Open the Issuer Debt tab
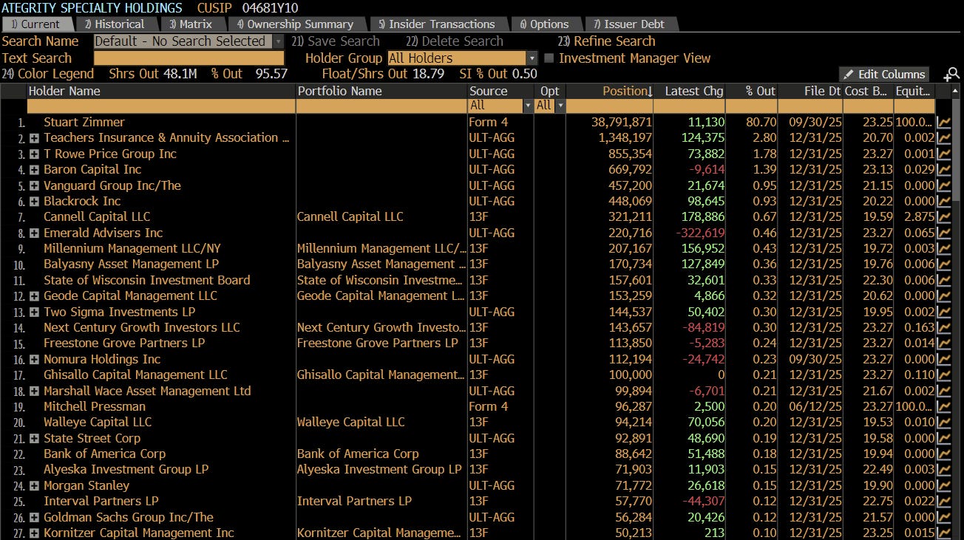Image resolution: width=964 pixels, height=540 pixels. 629,24
